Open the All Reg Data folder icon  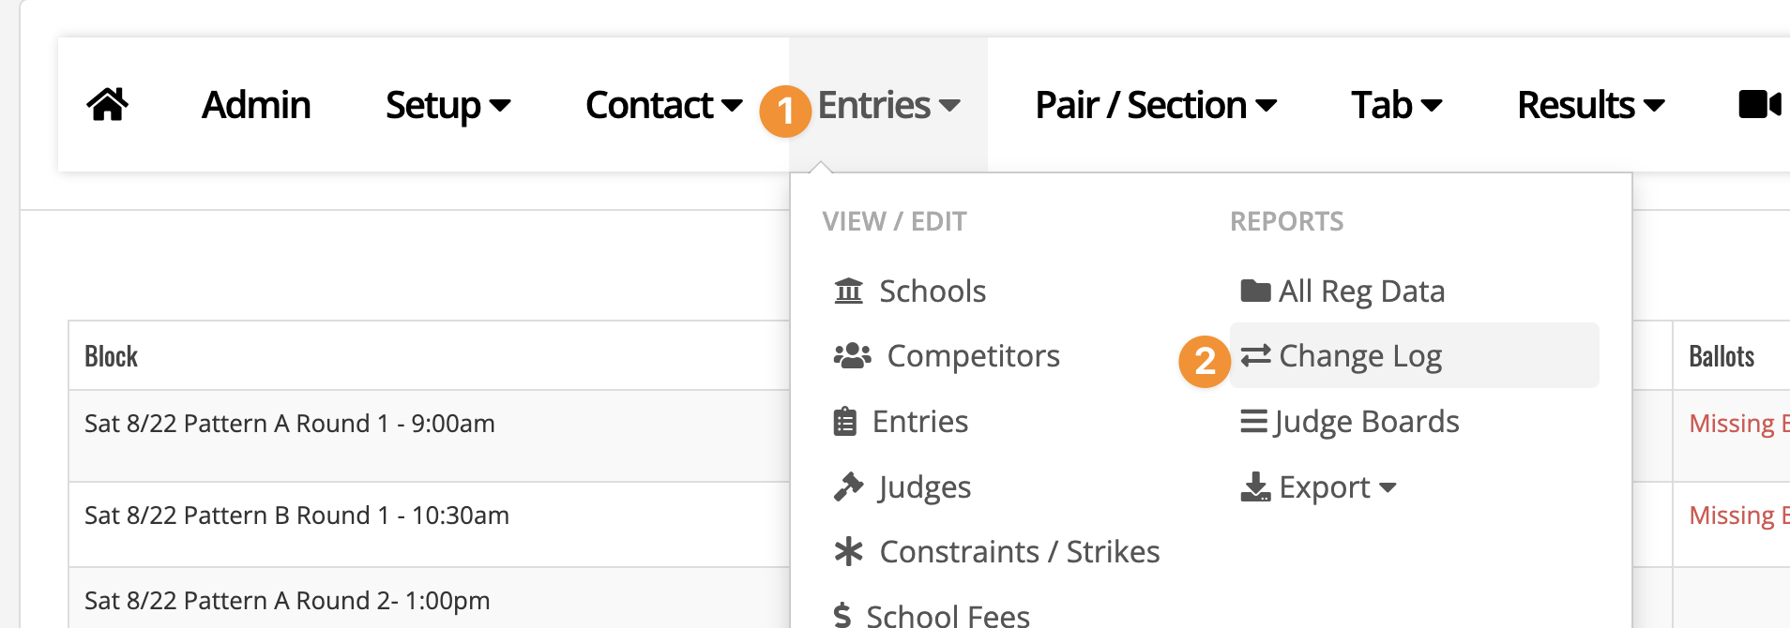[x=1255, y=291]
